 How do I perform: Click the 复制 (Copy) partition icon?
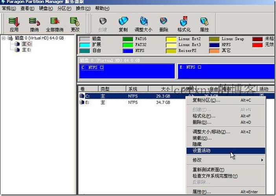(123, 21)
